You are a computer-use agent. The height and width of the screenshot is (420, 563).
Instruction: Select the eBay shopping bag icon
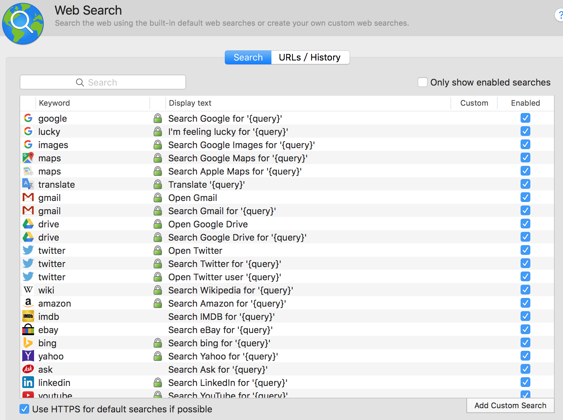[28, 330]
